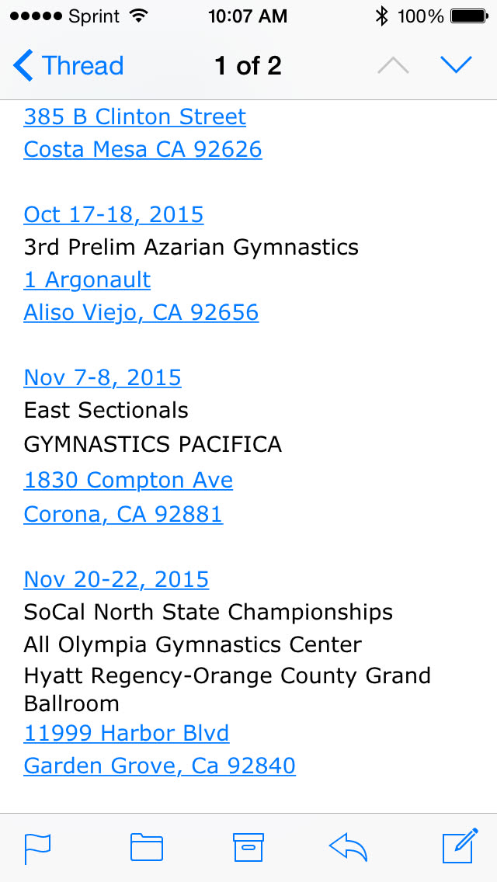Screen dimensions: 497x882
Task: Open the move-to-folder icon
Action: [x=146, y=847]
